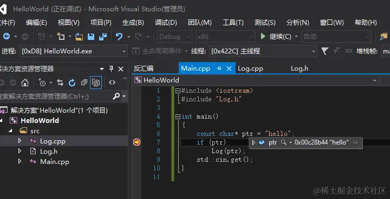Switch to the Log.h editor tab
Screen dimensions: 390x199
(300, 68)
